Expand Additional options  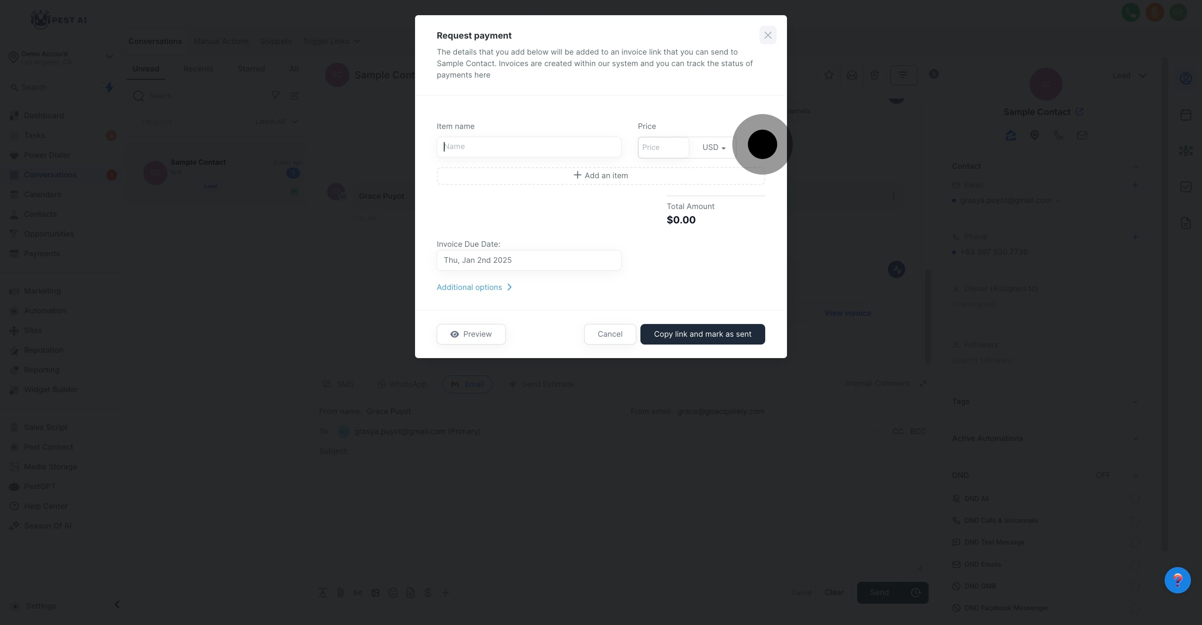474,287
